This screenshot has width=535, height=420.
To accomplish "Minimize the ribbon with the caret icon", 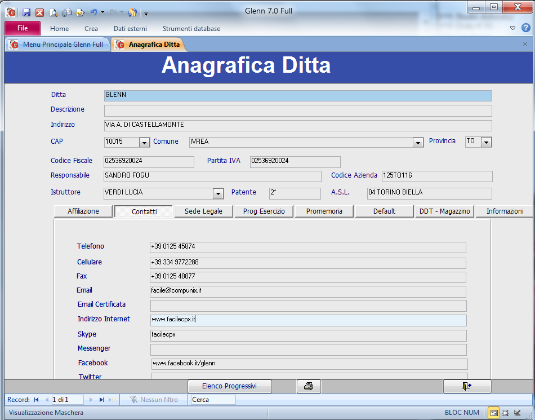I will tap(512, 28).
